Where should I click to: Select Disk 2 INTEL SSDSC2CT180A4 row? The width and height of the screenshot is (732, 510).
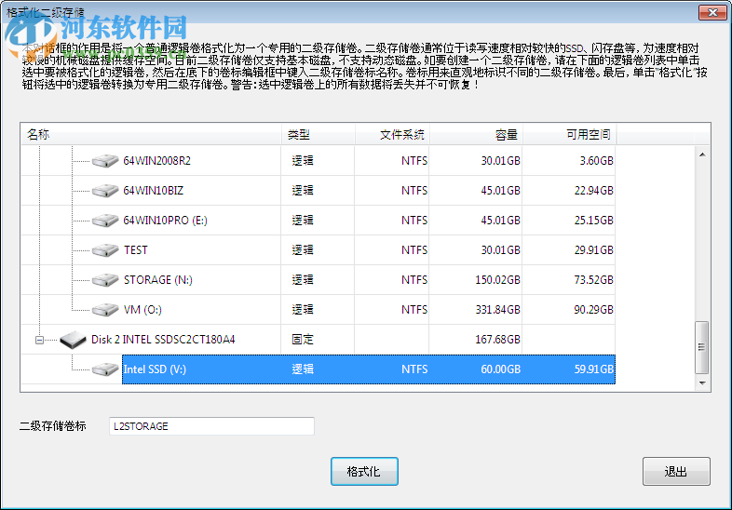pyautogui.click(x=163, y=339)
